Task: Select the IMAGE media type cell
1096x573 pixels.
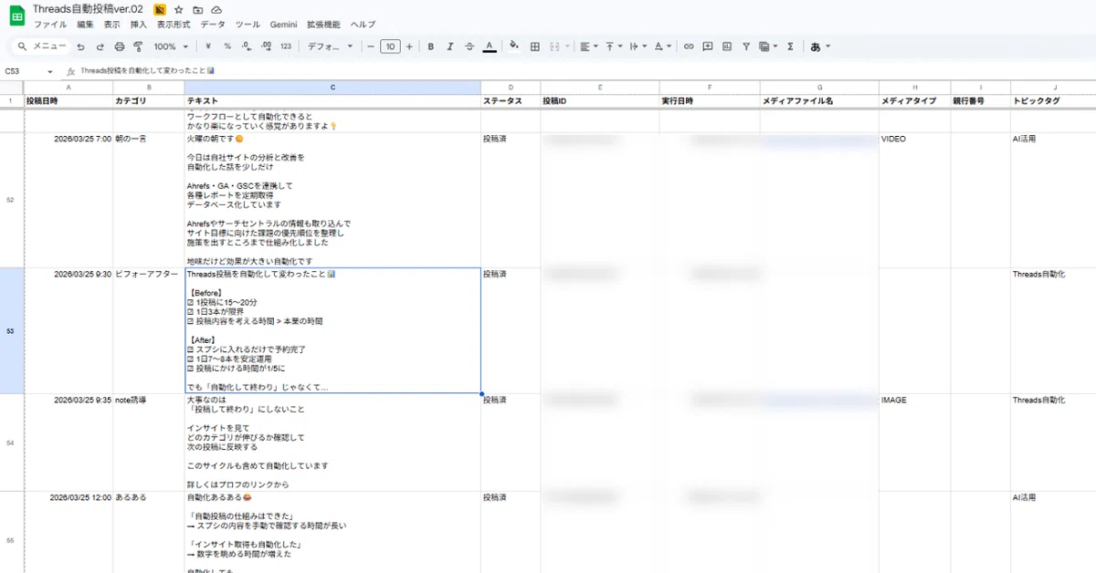Action: (914, 443)
